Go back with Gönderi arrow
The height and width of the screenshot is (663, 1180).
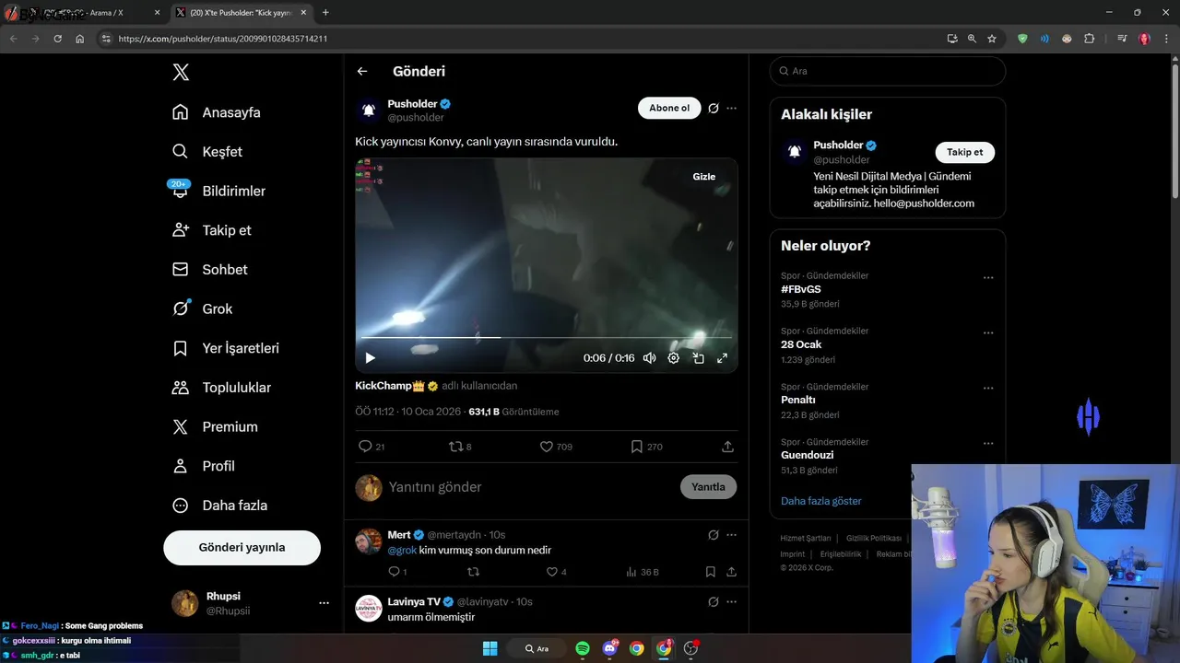(x=362, y=71)
